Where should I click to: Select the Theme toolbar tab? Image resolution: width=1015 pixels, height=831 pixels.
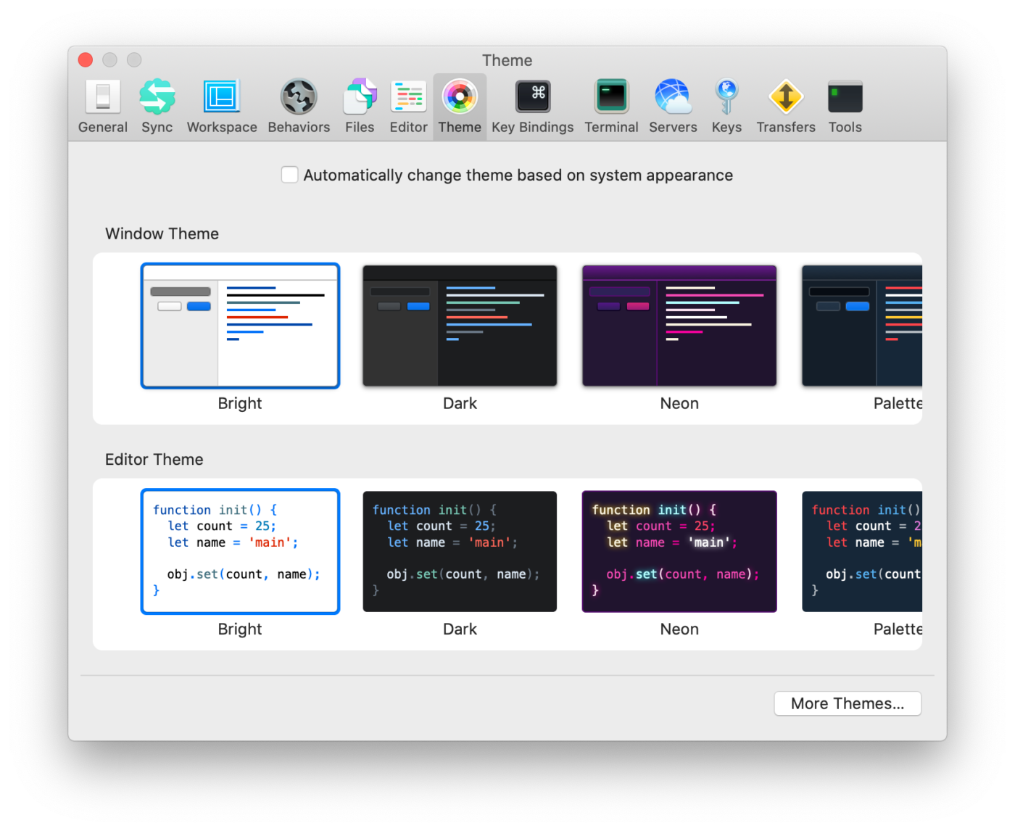coord(460,106)
